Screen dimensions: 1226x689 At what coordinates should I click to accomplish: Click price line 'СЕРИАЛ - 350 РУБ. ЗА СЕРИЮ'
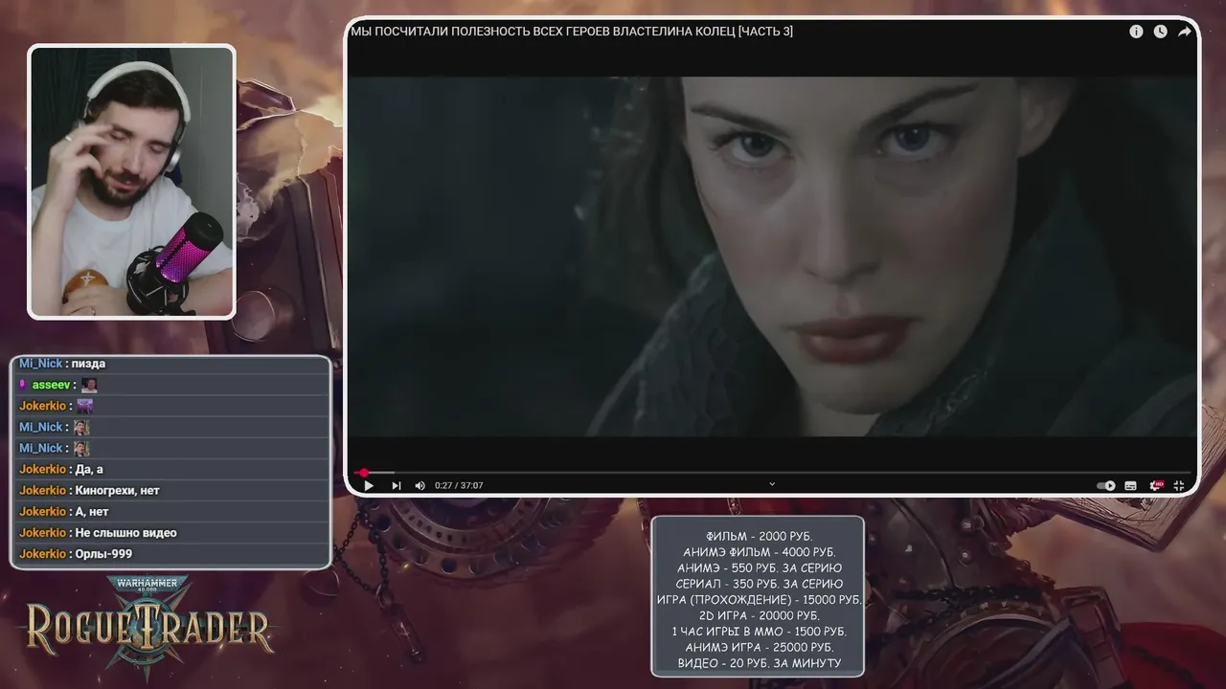759,584
